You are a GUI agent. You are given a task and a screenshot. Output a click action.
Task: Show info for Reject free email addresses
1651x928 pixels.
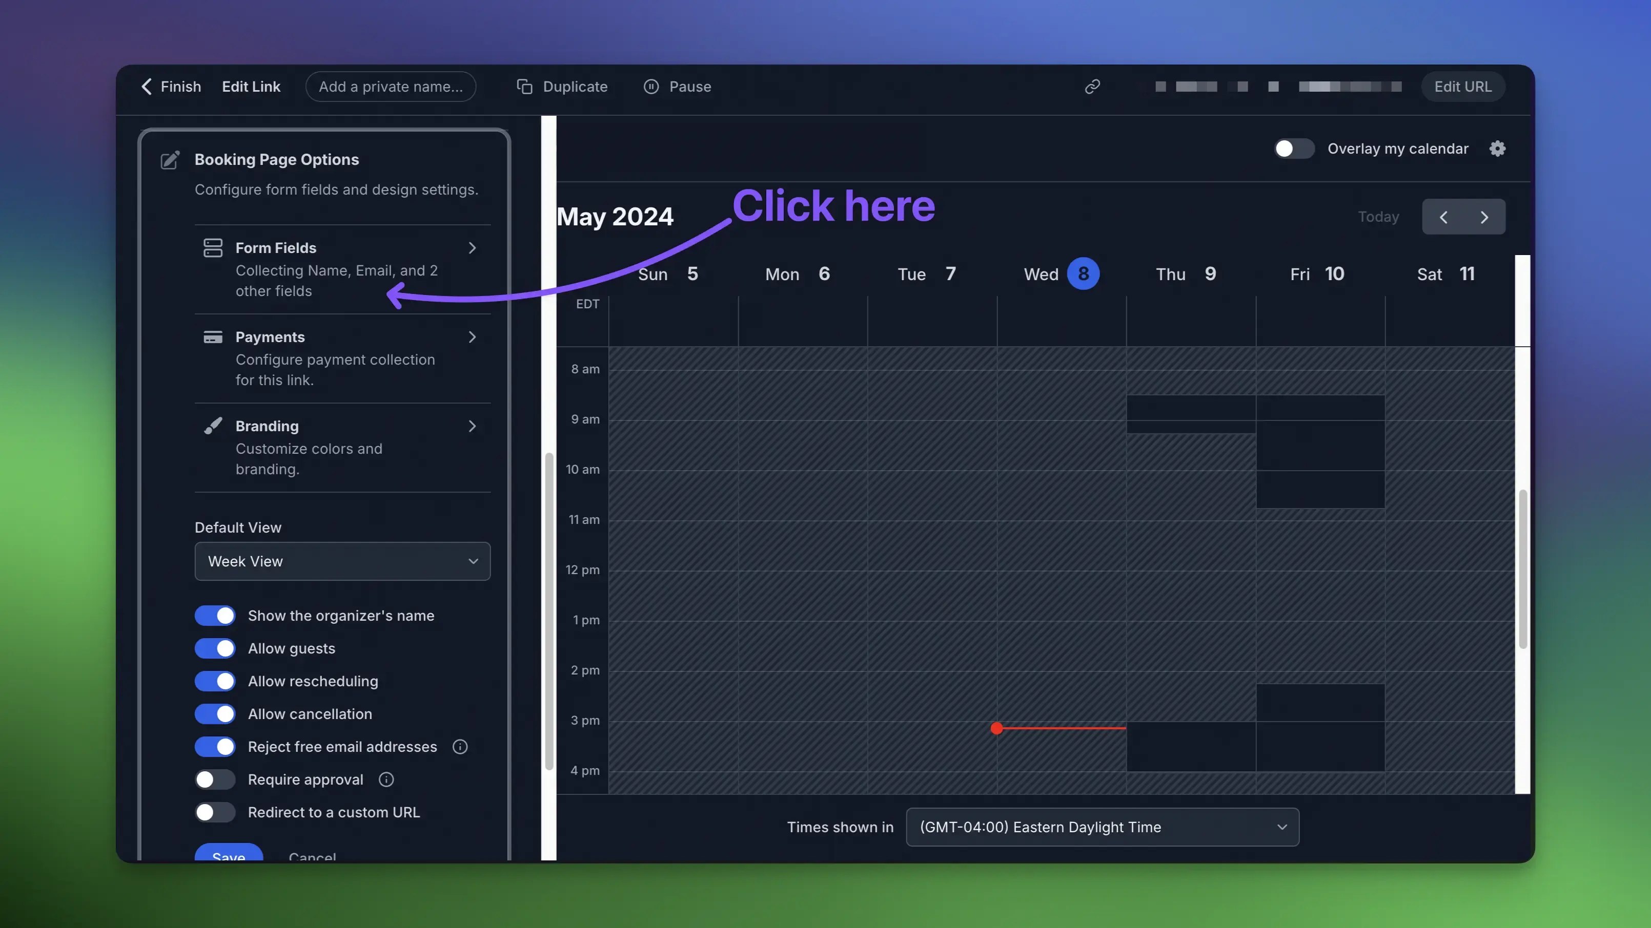pos(460,747)
